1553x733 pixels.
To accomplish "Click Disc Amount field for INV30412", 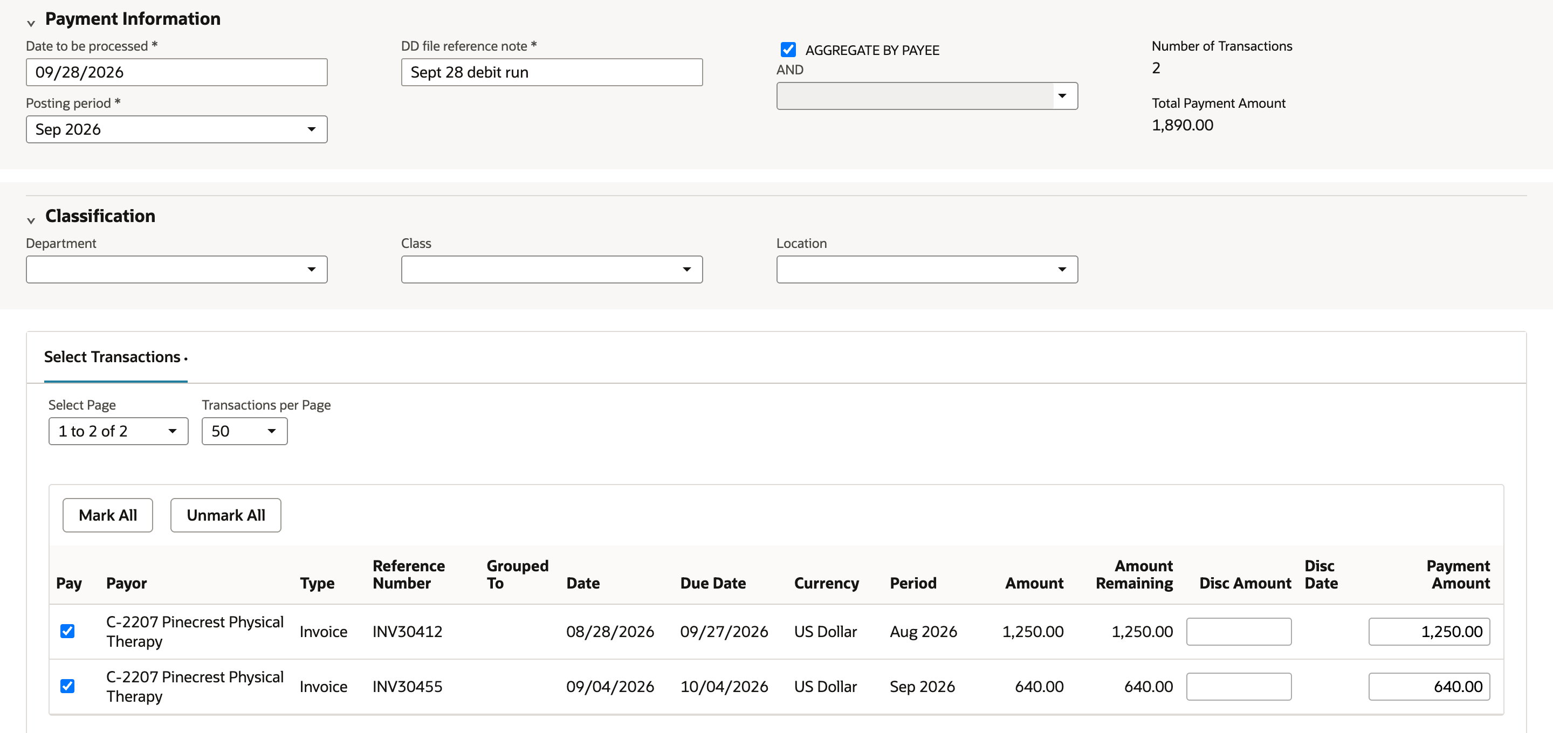I will tap(1238, 632).
